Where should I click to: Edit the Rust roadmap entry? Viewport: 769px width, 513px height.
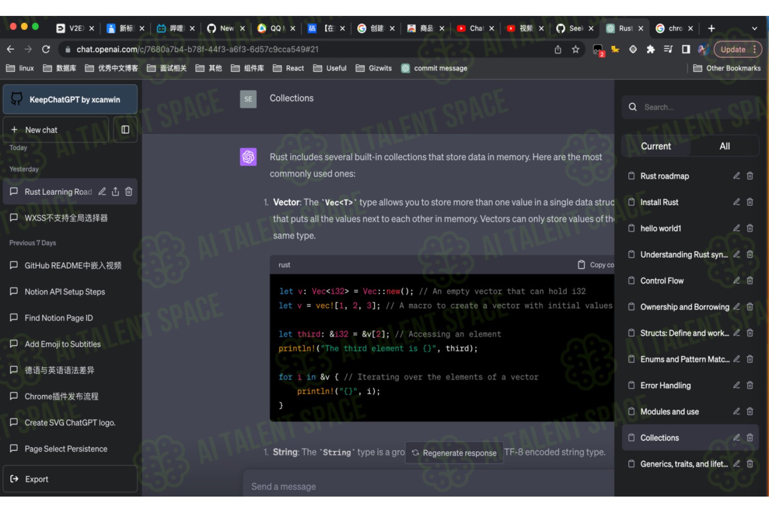click(x=737, y=176)
